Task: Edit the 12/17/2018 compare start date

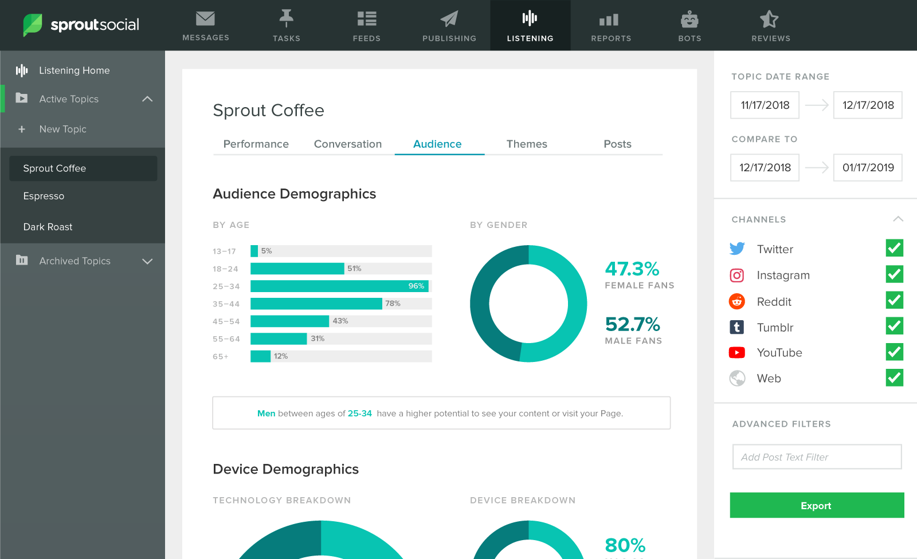Action: point(765,167)
